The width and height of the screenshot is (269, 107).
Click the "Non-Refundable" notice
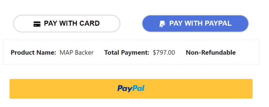point(211,52)
